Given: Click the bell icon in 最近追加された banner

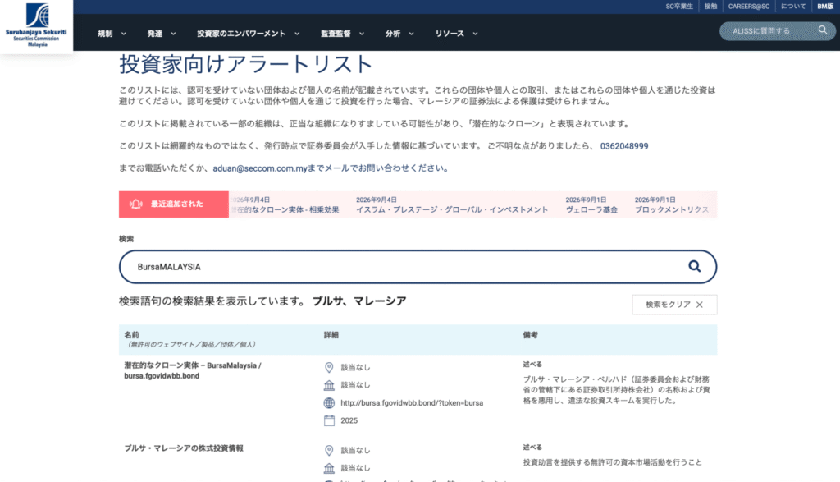Looking at the screenshot, I should click(x=136, y=204).
